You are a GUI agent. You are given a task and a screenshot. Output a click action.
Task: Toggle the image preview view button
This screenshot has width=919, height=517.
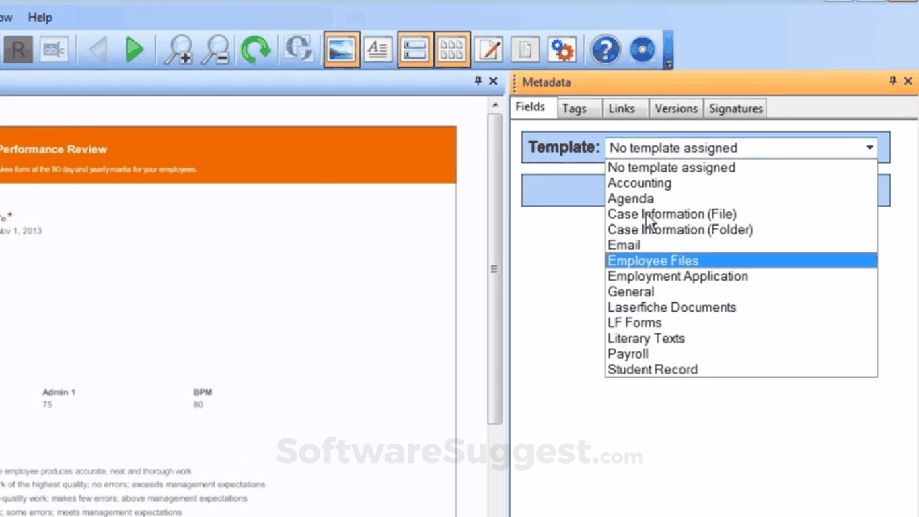tap(341, 49)
